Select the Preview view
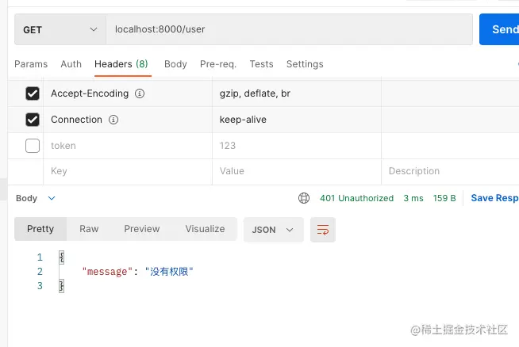Viewport: 519px width, 347px height. [x=142, y=229]
